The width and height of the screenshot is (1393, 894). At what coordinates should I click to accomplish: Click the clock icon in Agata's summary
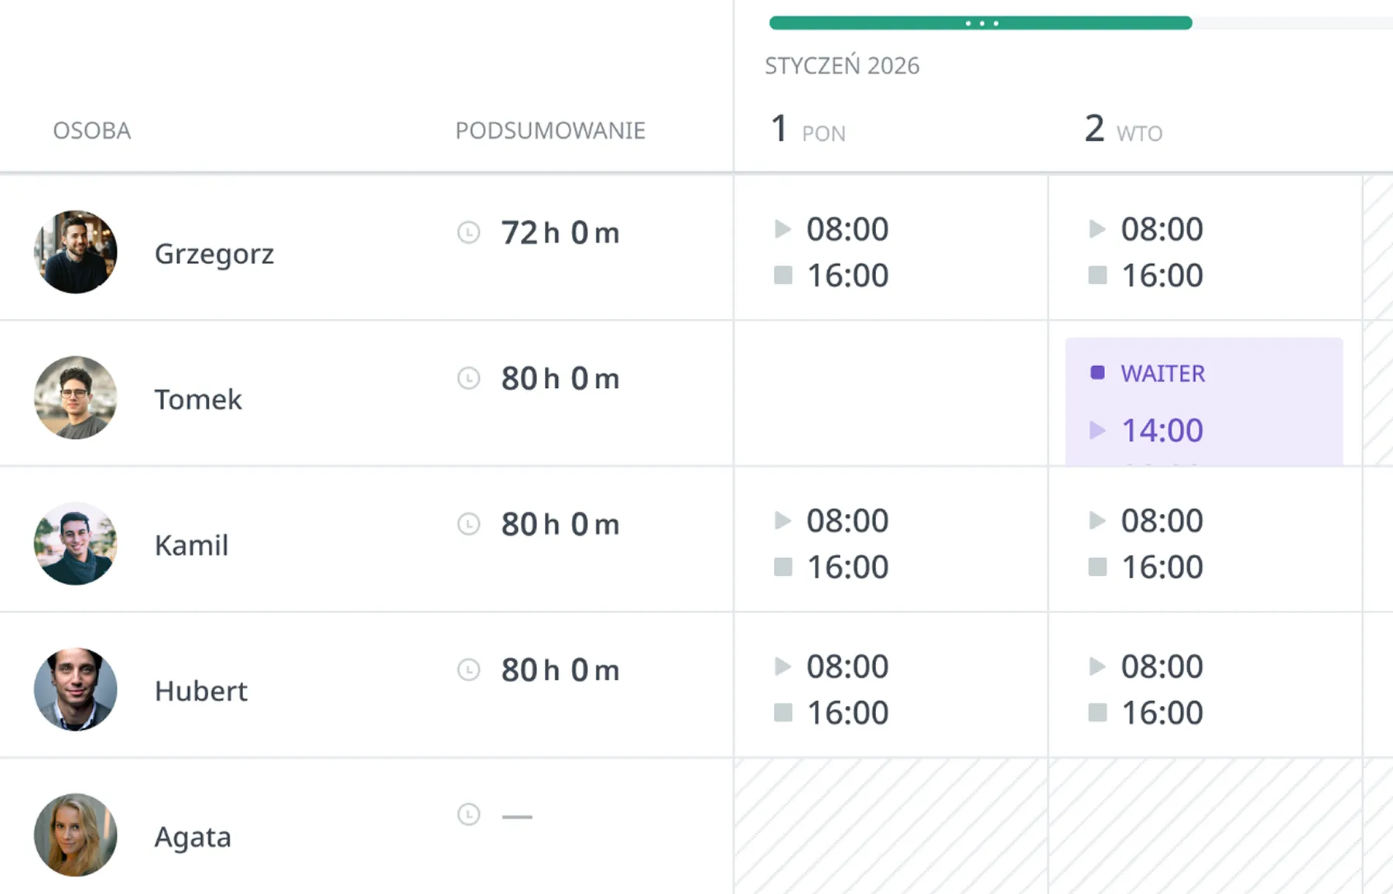click(469, 814)
